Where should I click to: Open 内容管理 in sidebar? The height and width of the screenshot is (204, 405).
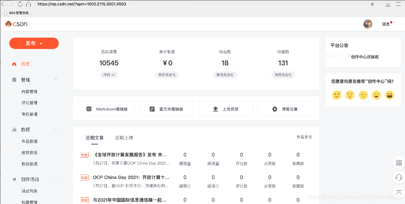29,92
